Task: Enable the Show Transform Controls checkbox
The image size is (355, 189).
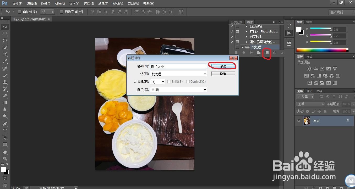Action: (62, 12)
